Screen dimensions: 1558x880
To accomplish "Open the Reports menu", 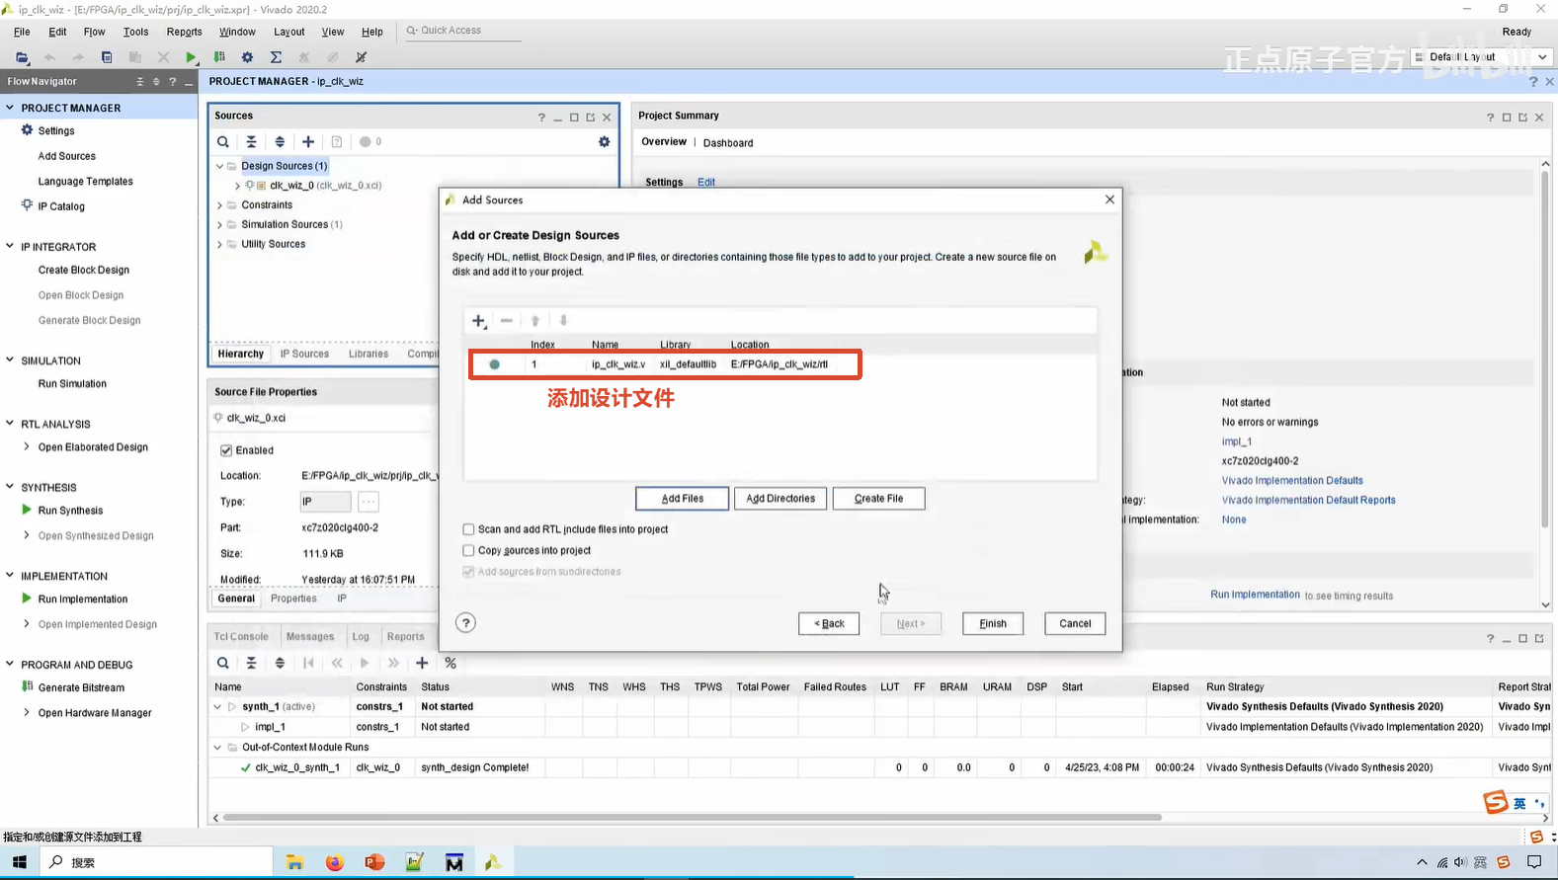I will [x=185, y=32].
